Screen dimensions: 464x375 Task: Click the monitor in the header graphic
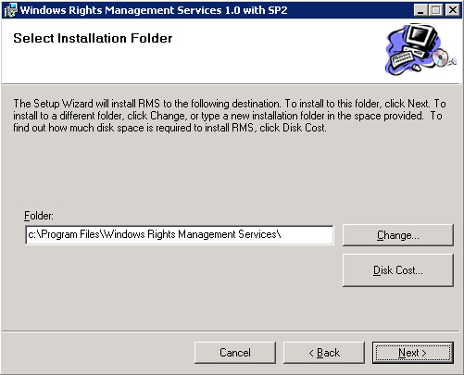click(x=421, y=36)
